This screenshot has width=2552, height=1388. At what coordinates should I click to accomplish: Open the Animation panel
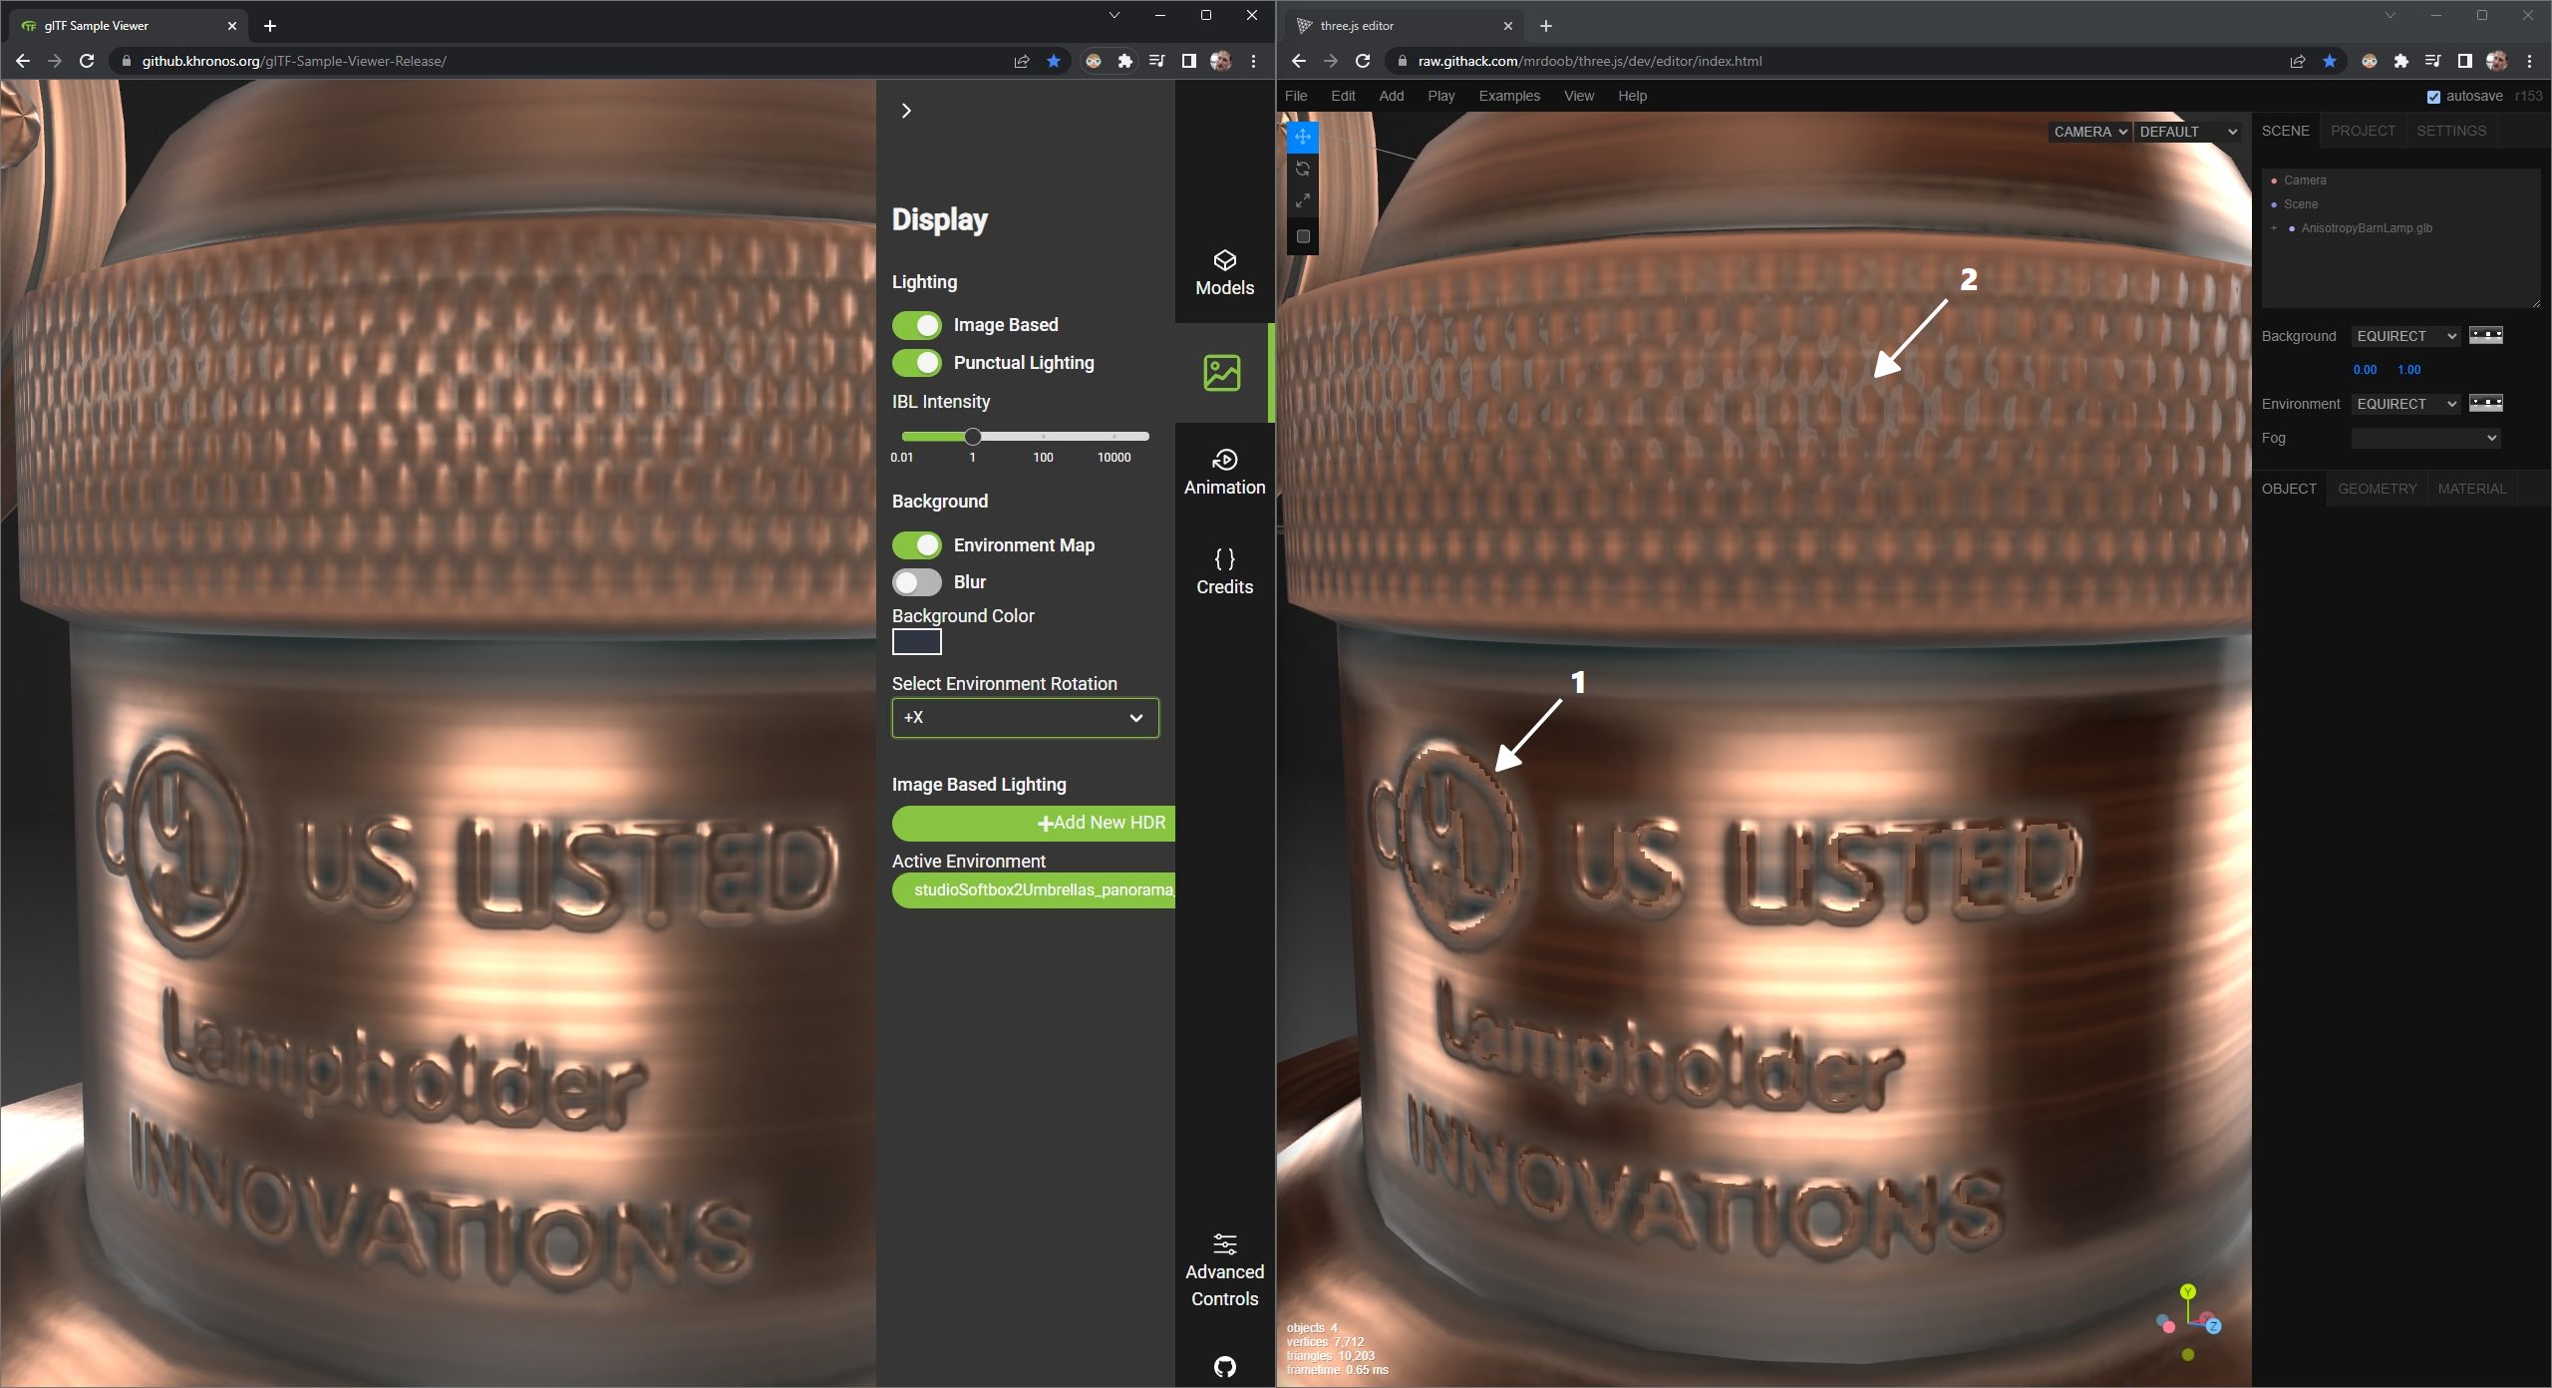coord(1224,470)
